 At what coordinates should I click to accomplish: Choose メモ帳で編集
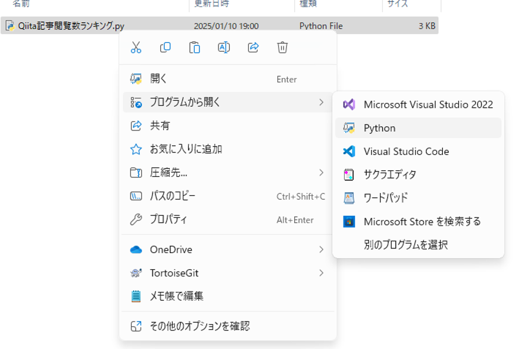[227, 297]
